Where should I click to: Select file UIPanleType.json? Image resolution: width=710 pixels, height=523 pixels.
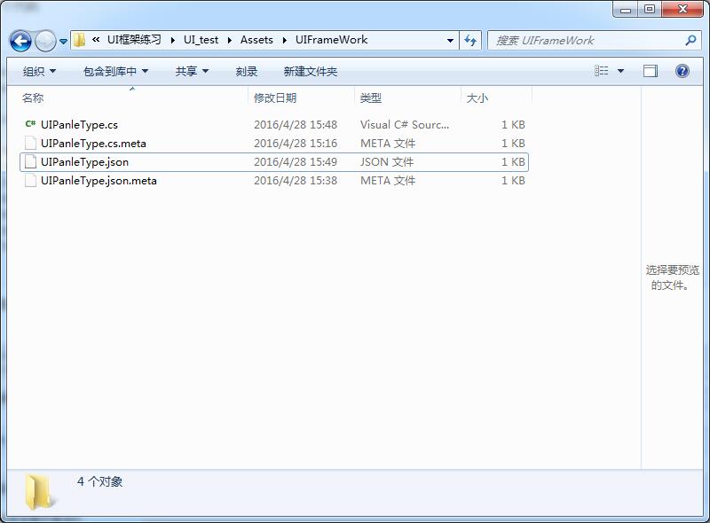click(x=84, y=162)
